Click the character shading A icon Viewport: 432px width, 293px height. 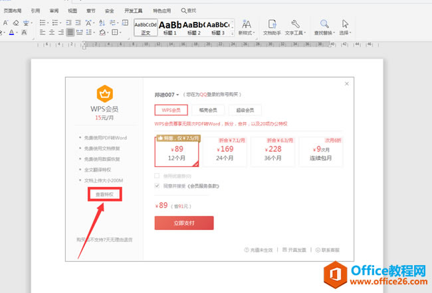pos(24,32)
